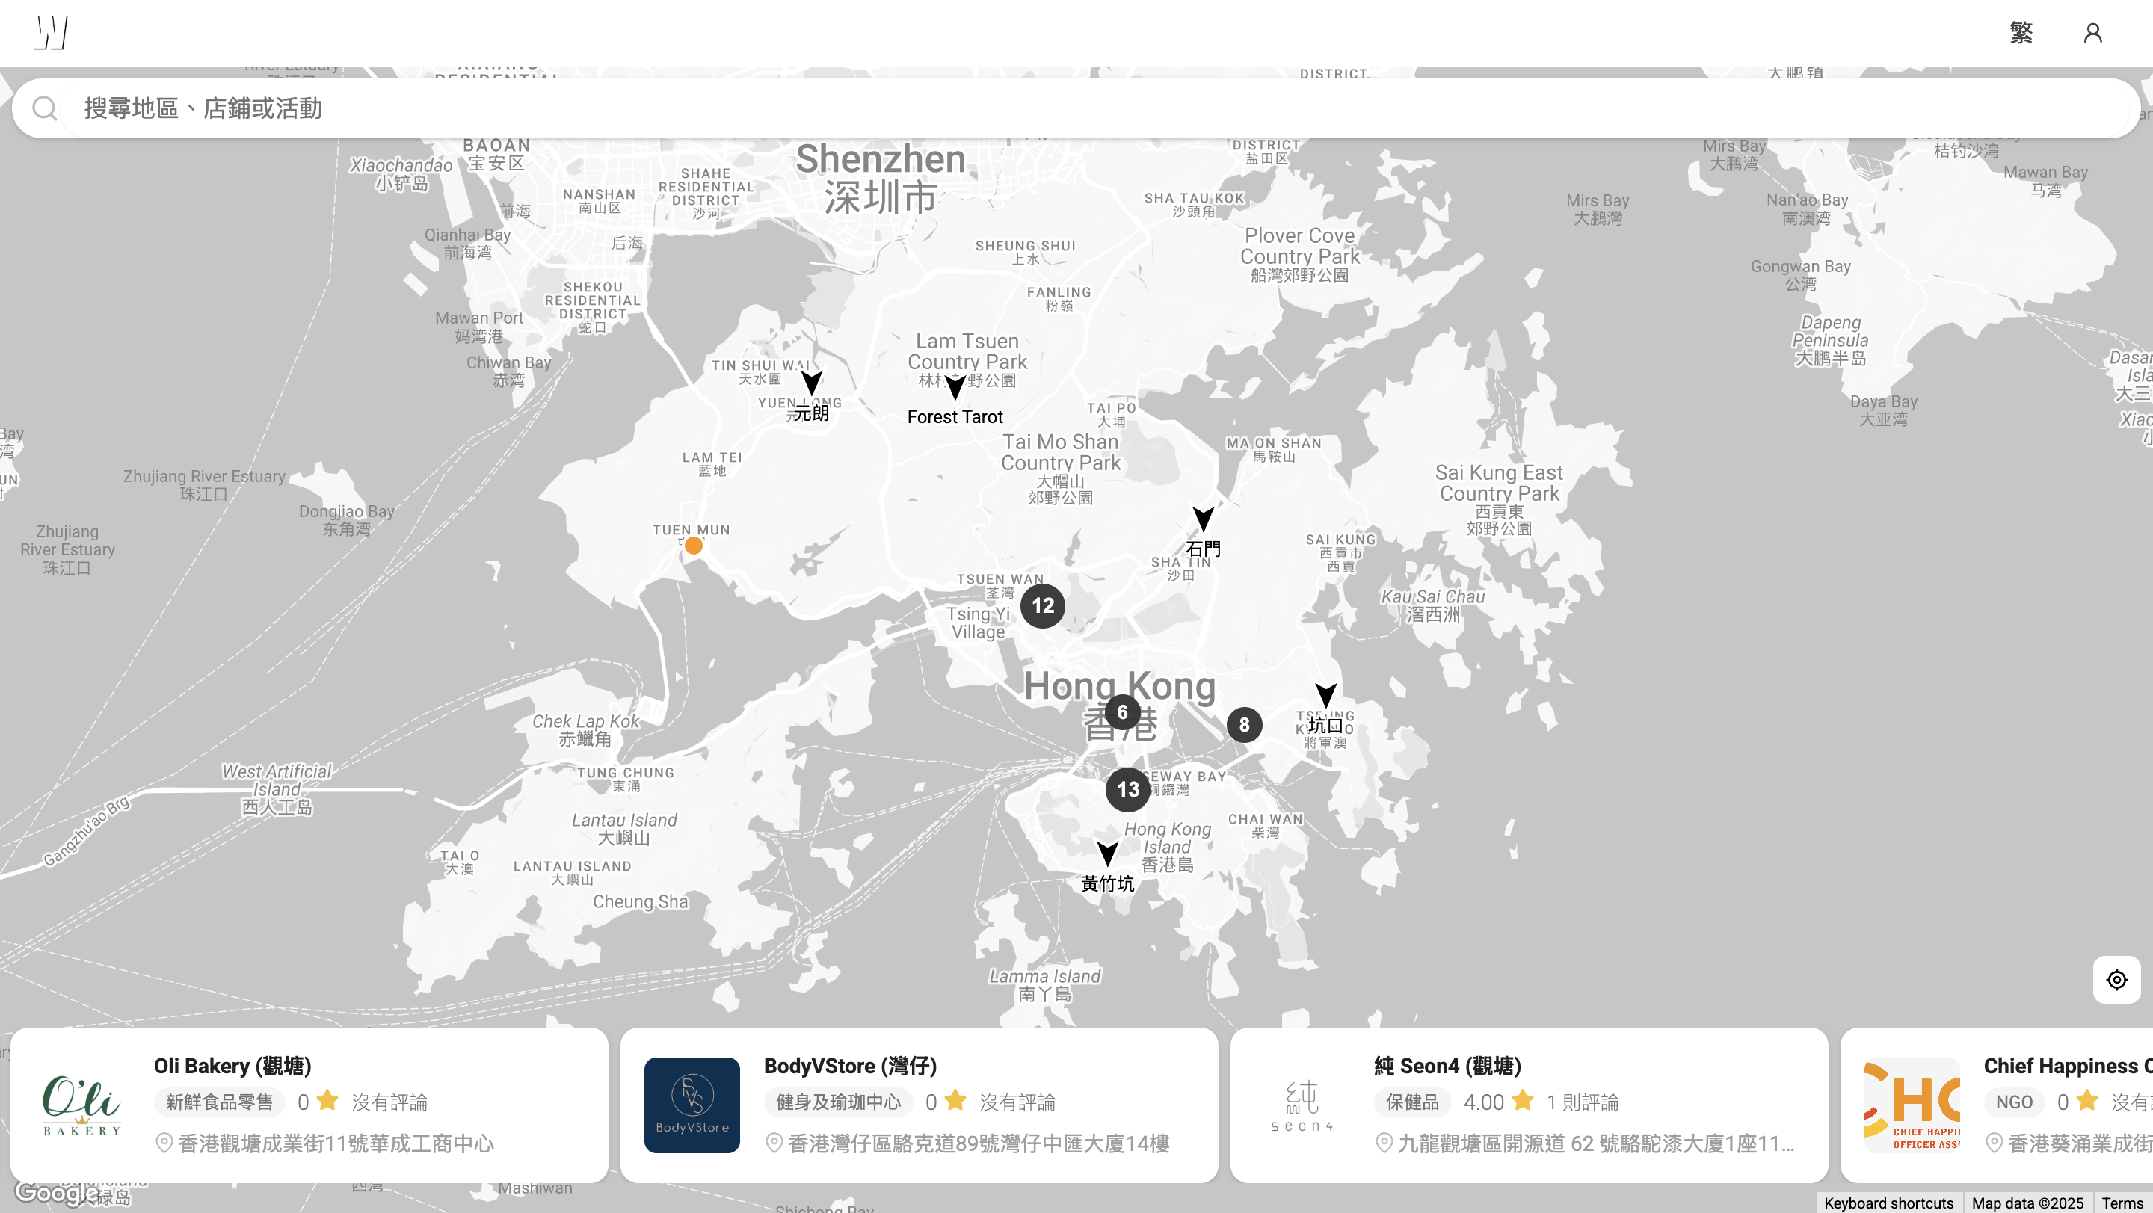Click the BodyVStore logo thumbnail
Image resolution: width=2153 pixels, height=1213 pixels.
pos(692,1105)
